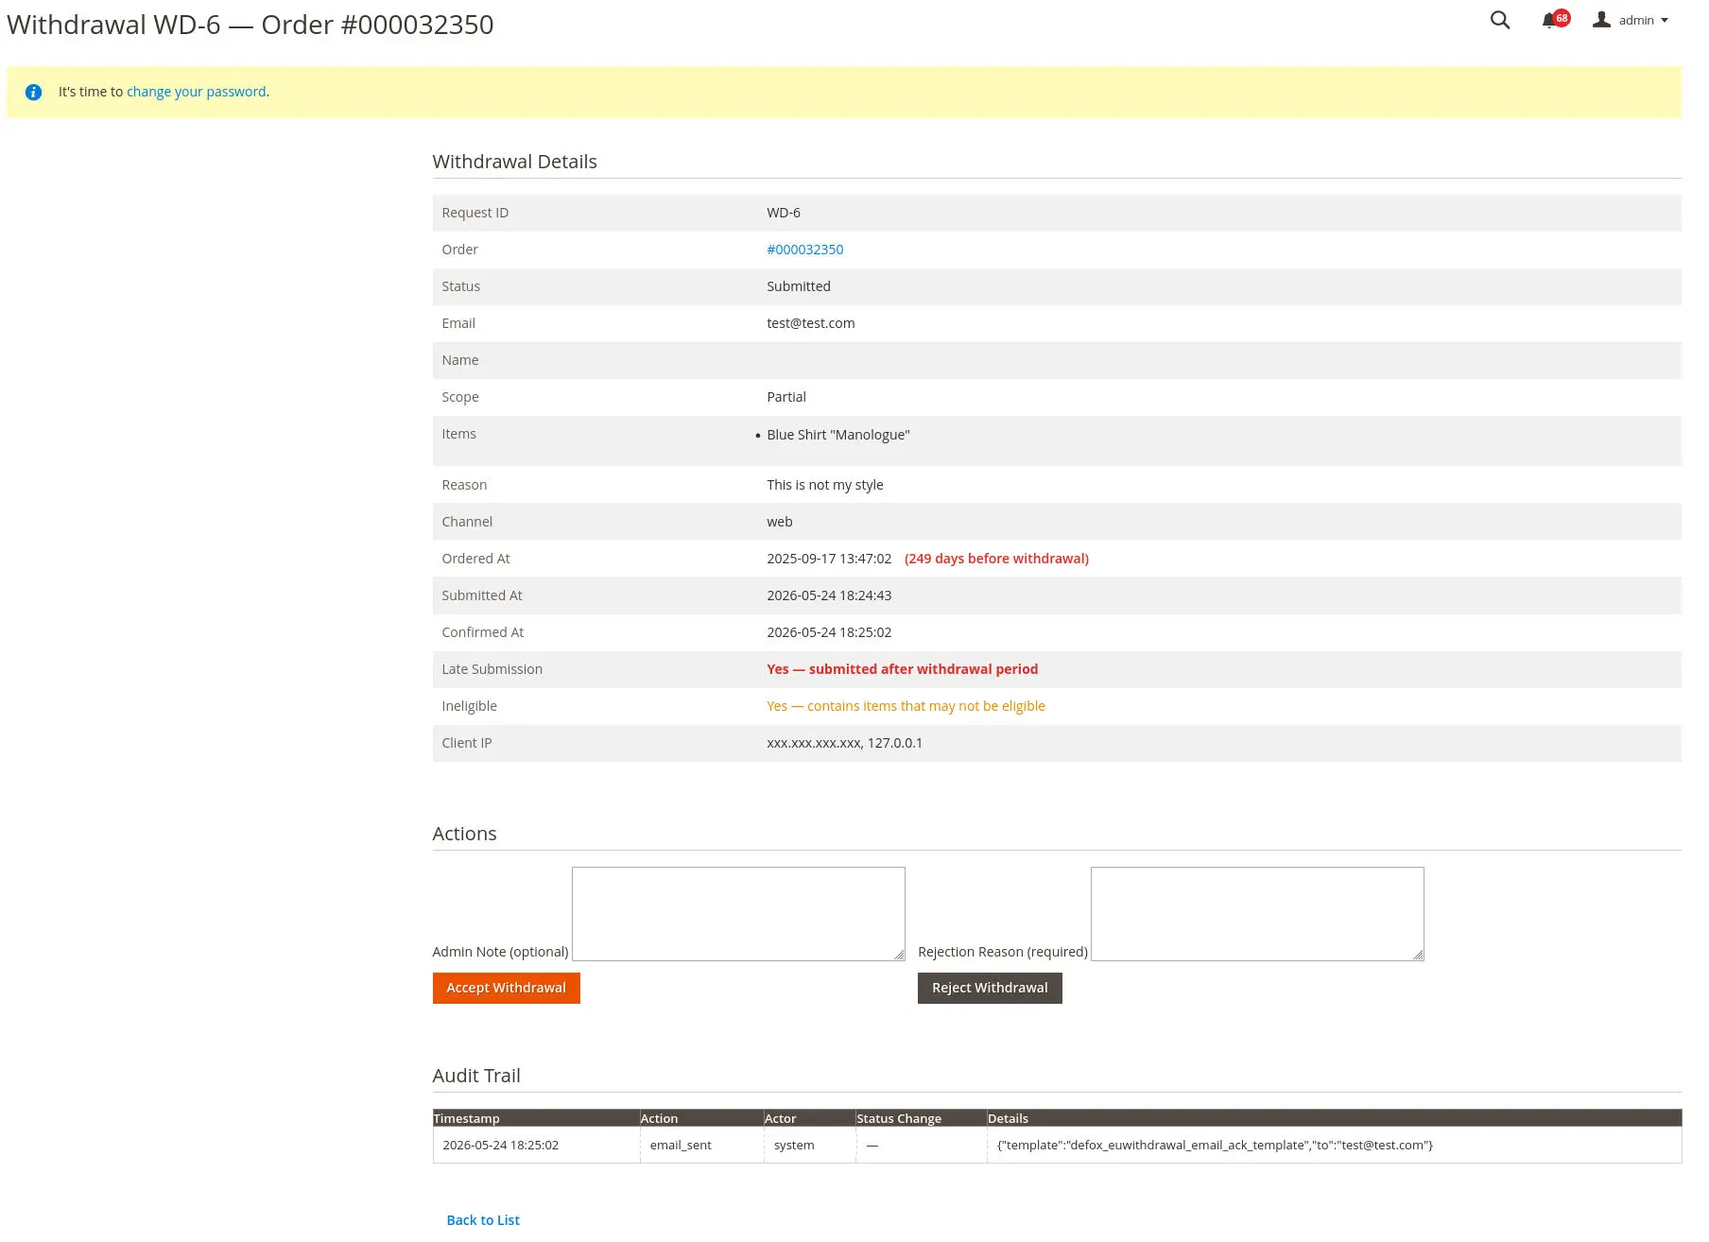Click the late submission warning text
This screenshot has height=1242, width=1709.
click(x=902, y=669)
